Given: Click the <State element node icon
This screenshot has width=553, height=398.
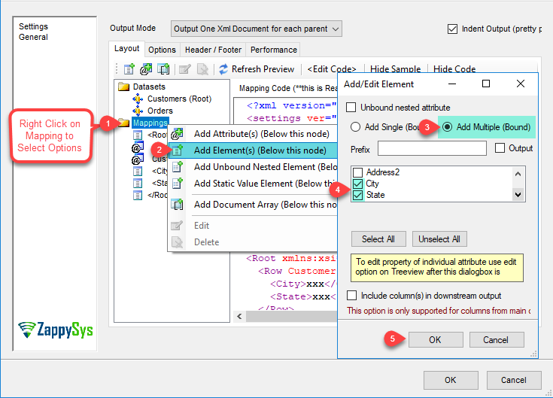Looking at the screenshot, I should coord(138,183).
